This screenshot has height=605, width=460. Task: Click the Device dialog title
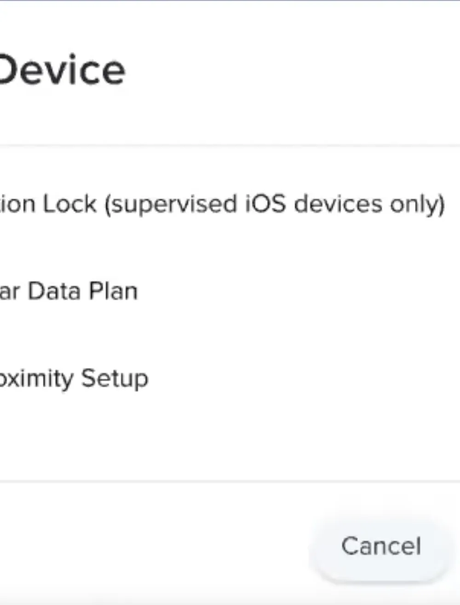point(62,69)
